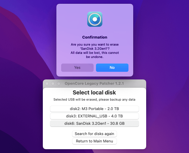This screenshot has width=189, height=153.
Task: Confirm erase by pressing Yes
Action: (77, 68)
